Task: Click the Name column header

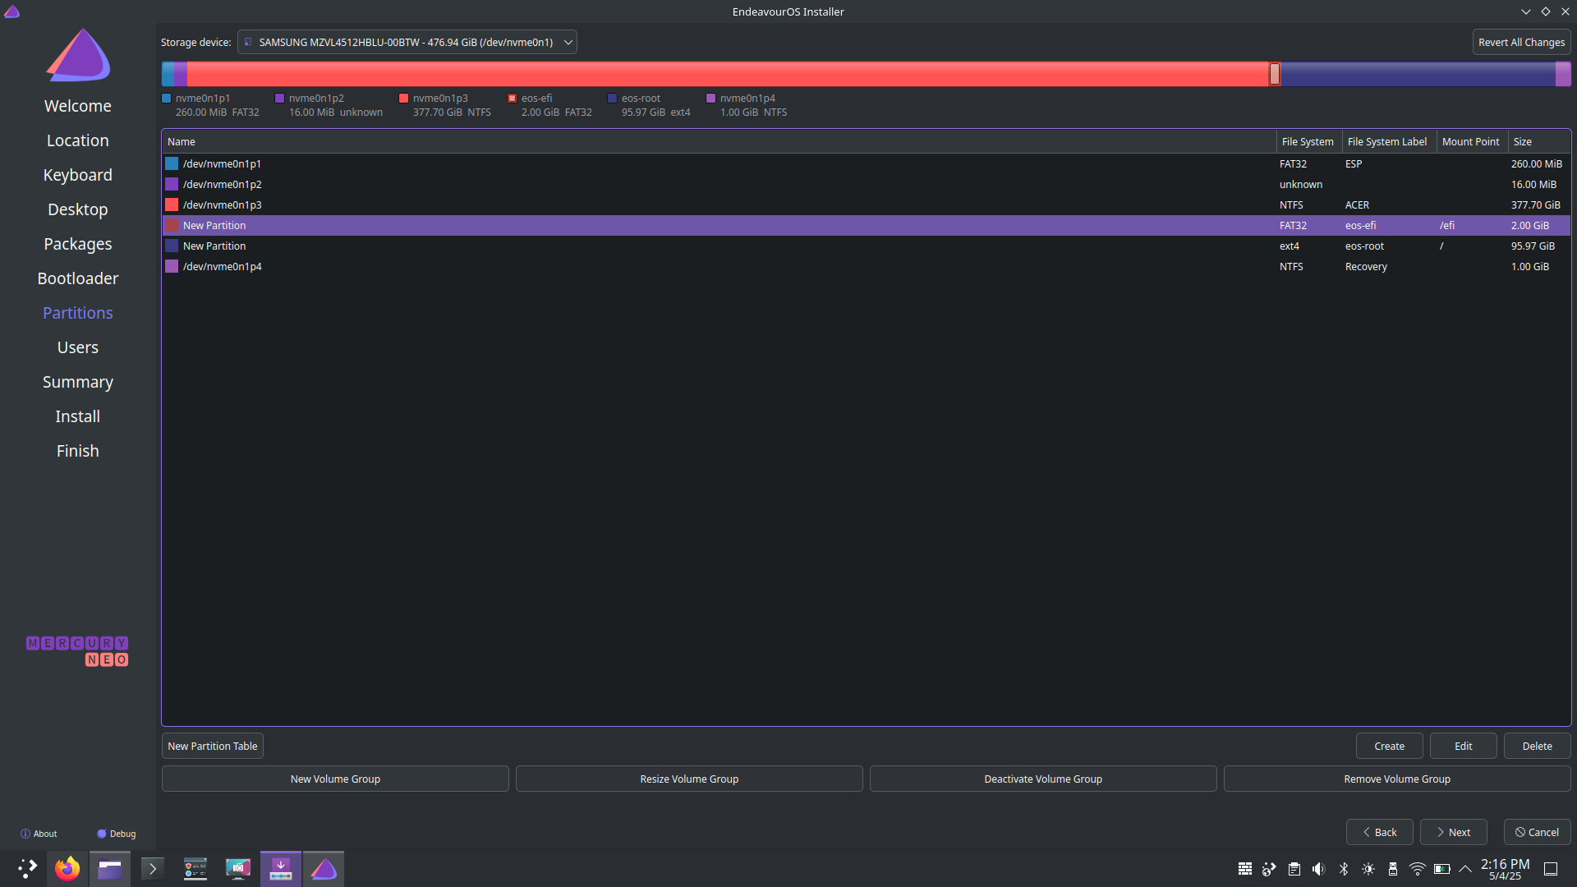Action: pos(719,141)
